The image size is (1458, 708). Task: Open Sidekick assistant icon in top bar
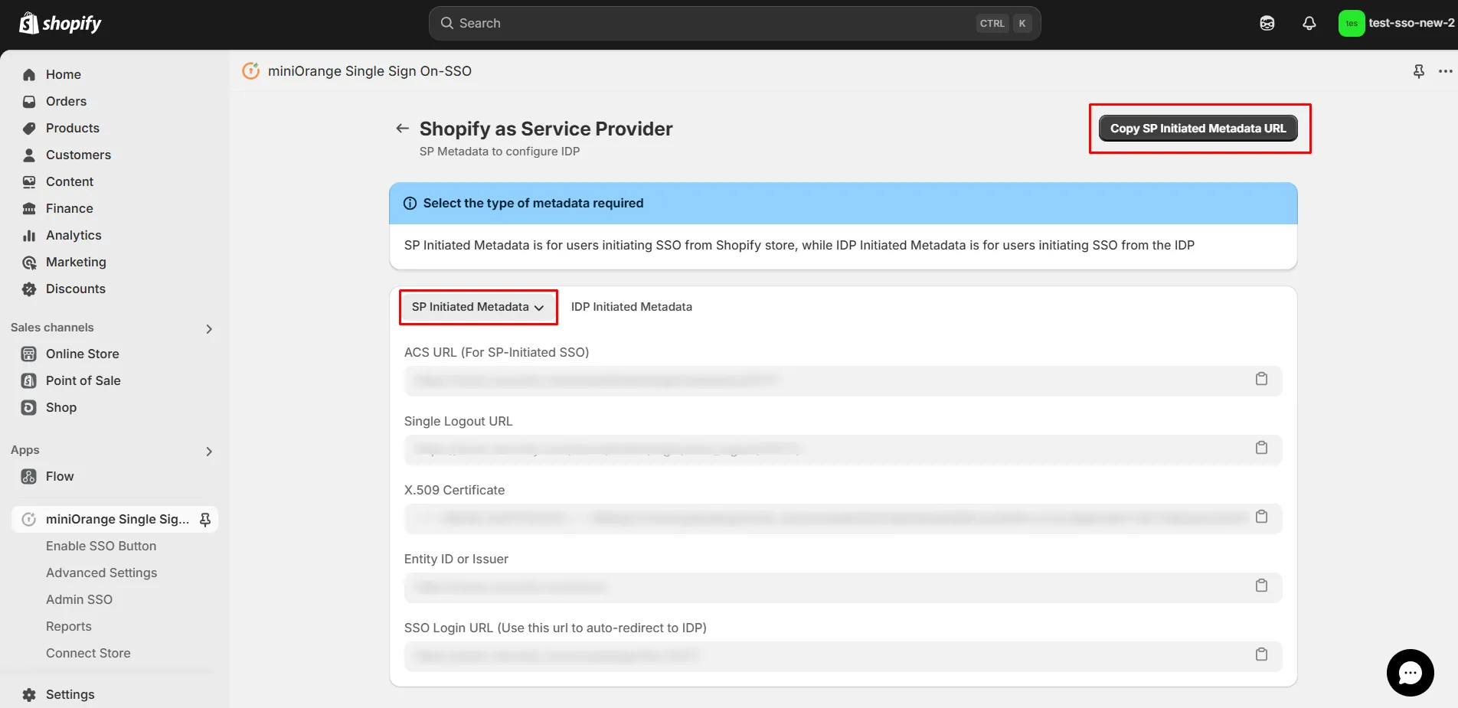pos(1267,23)
